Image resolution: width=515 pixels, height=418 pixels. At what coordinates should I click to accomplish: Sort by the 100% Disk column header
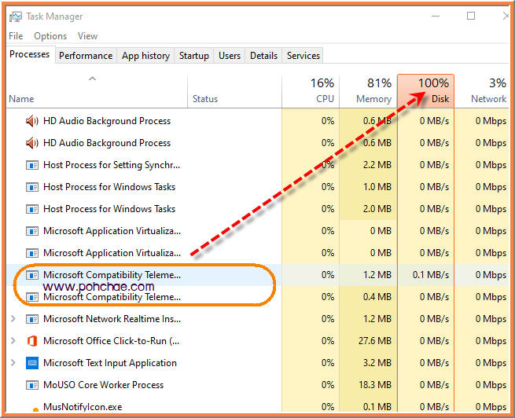(x=425, y=91)
